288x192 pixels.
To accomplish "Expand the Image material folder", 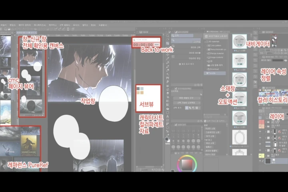I will click(x=207, y=57).
